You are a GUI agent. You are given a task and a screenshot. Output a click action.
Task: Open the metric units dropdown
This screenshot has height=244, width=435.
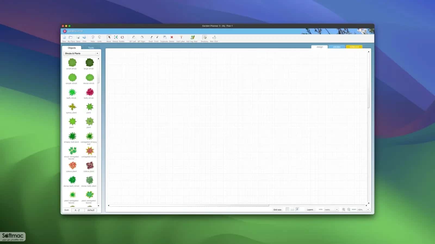coord(331,210)
